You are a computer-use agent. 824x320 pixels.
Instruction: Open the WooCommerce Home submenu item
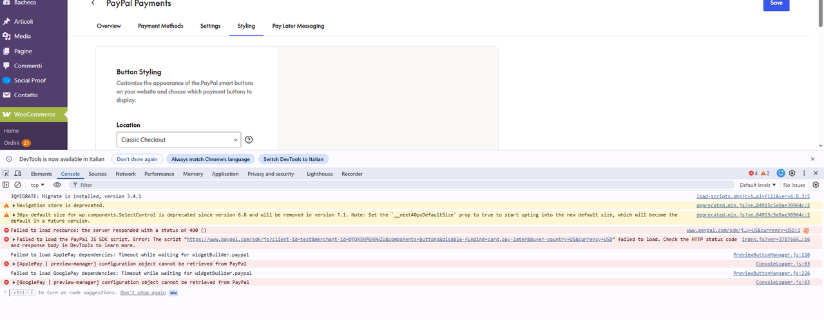click(x=11, y=131)
